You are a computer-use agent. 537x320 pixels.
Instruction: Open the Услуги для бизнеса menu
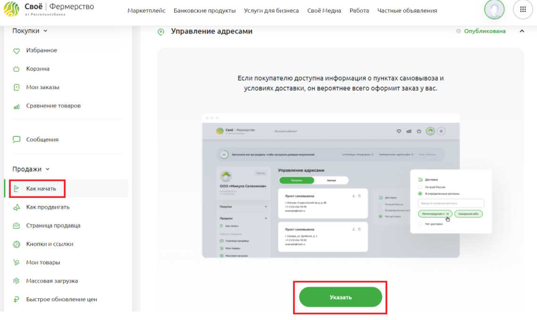pos(271,10)
